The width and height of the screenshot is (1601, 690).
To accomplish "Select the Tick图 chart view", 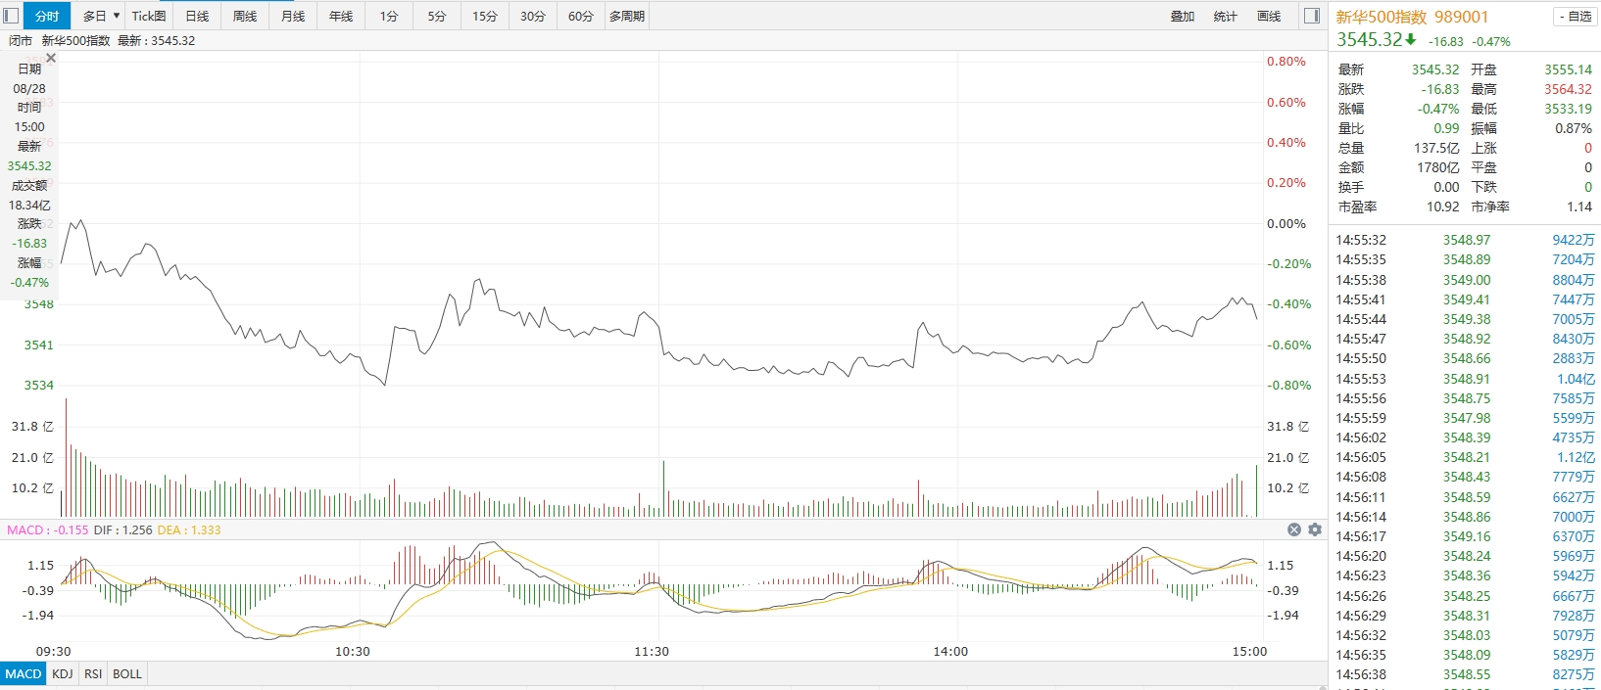I will pyautogui.click(x=149, y=16).
